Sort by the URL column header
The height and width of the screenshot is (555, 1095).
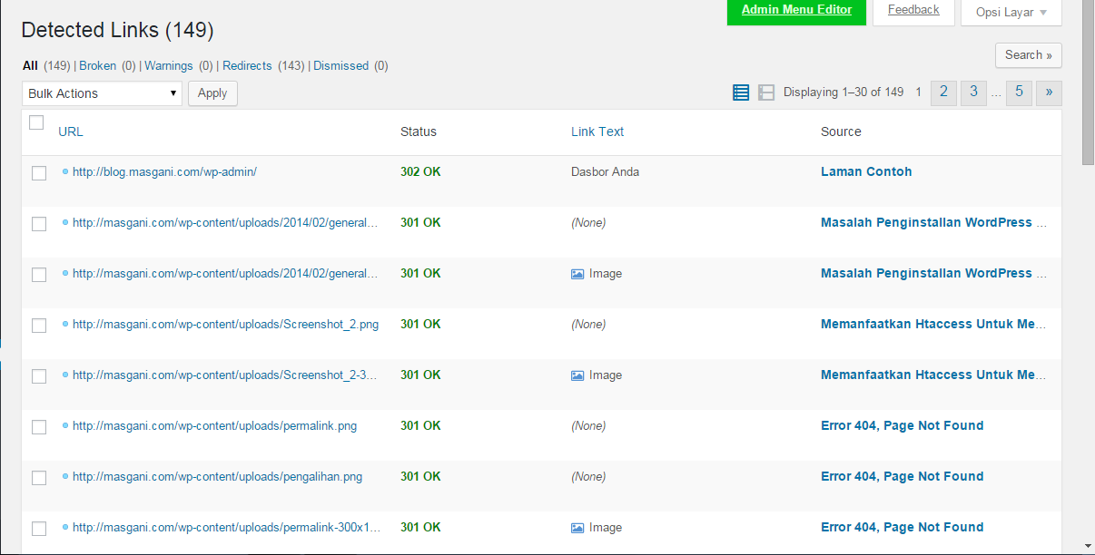tap(70, 131)
